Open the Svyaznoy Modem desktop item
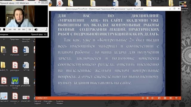Screen dimensions: 191x107 60,102
